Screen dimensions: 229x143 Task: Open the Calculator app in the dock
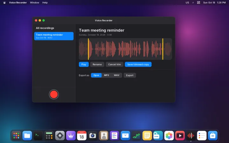49,136
